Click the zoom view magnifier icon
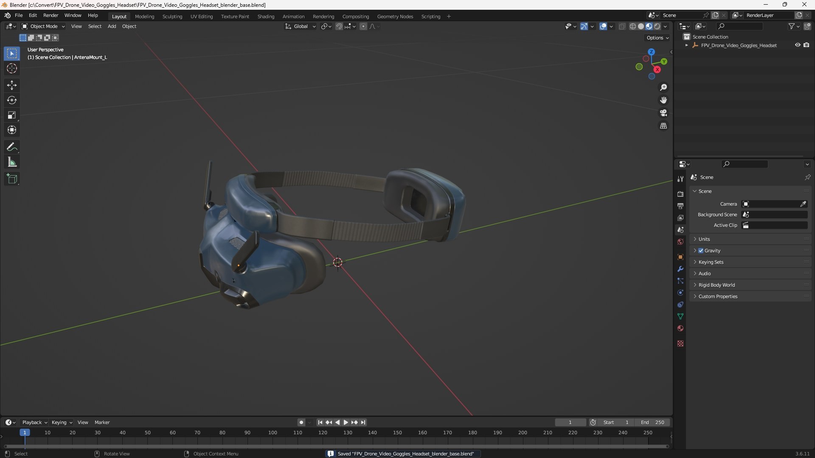Image resolution: width=815 pixels, height=458 pixels. 663,87
